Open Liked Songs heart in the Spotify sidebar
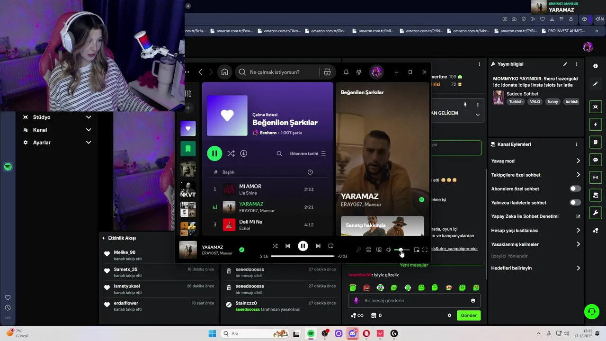The width and height of the screenshot is (606, 341). (188, 128)
